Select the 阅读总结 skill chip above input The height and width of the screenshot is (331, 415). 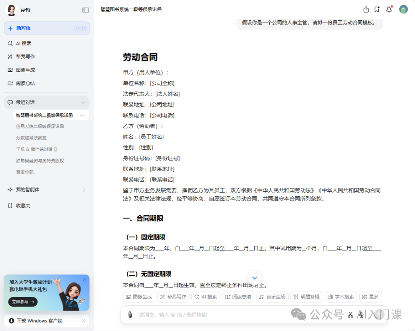click(x=238, y=297)
